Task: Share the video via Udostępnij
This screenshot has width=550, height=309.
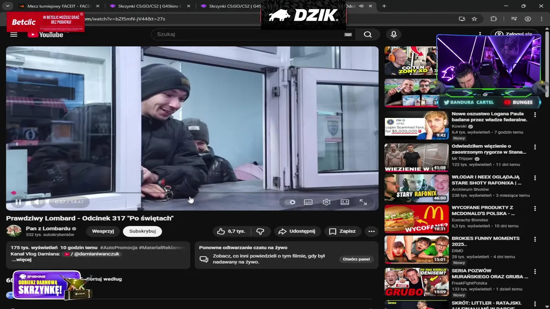Action: point(297,231)
